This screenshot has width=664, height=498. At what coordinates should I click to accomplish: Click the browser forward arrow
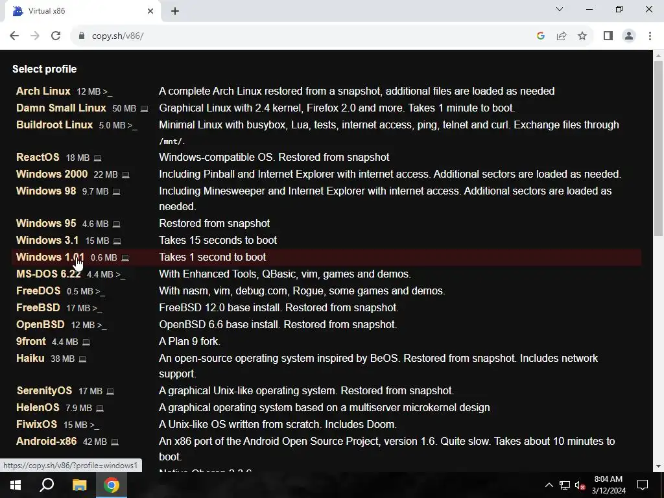click(35, 36)
